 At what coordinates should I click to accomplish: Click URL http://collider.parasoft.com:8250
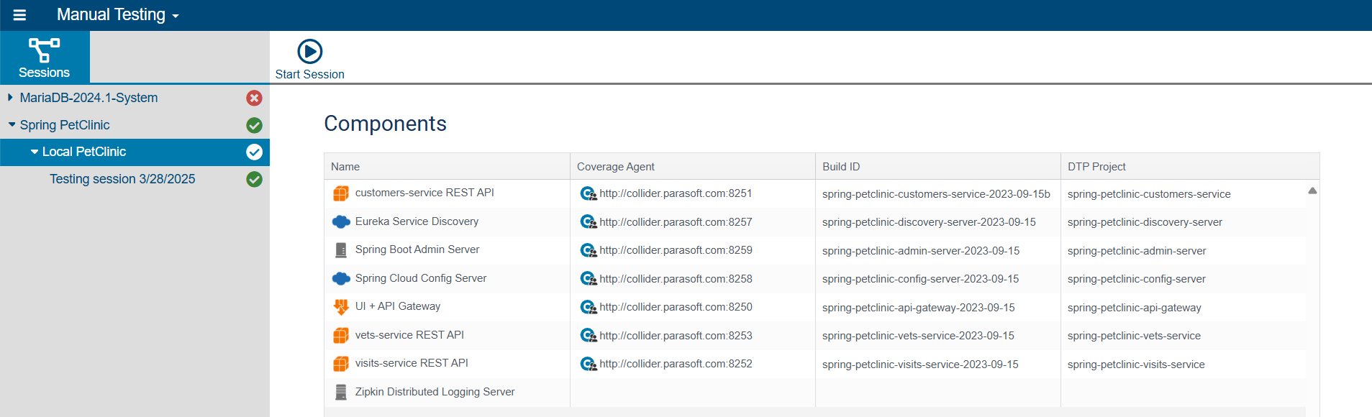point(676,307)
